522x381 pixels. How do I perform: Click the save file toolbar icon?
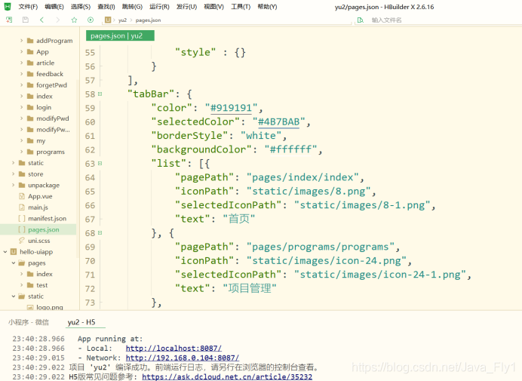click(x=26, y=20)
